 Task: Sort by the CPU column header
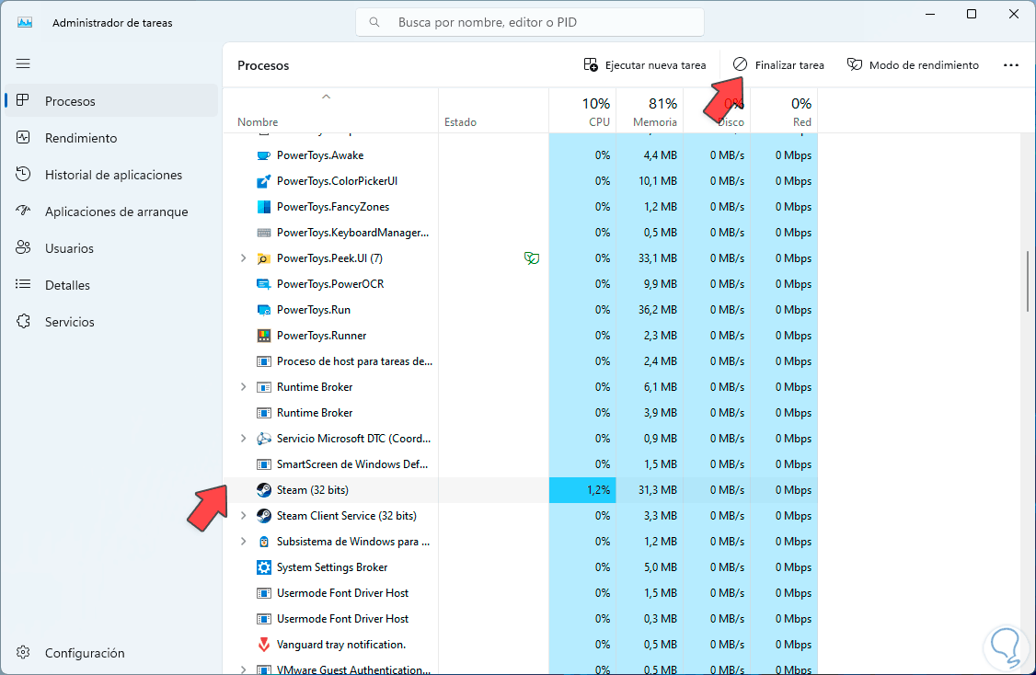(x=582, y=110)
